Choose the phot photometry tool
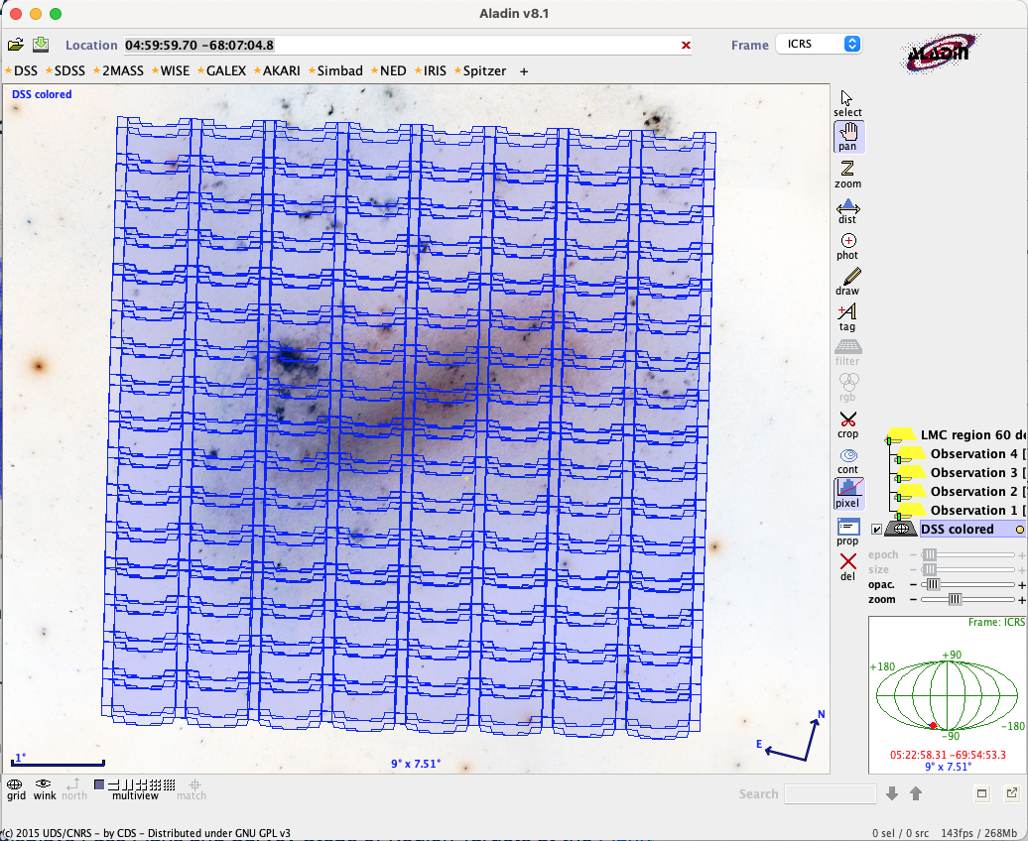 [847, 245]
